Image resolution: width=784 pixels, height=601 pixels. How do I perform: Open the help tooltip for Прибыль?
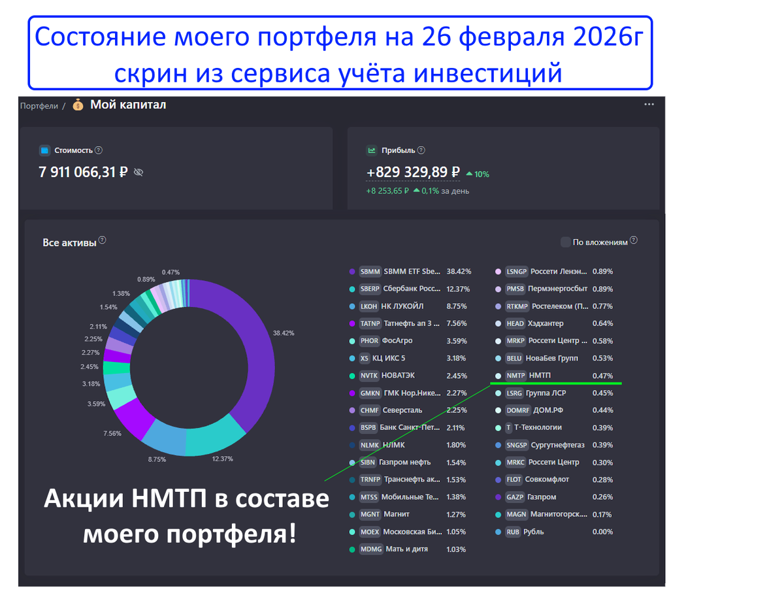coord(421,150)
